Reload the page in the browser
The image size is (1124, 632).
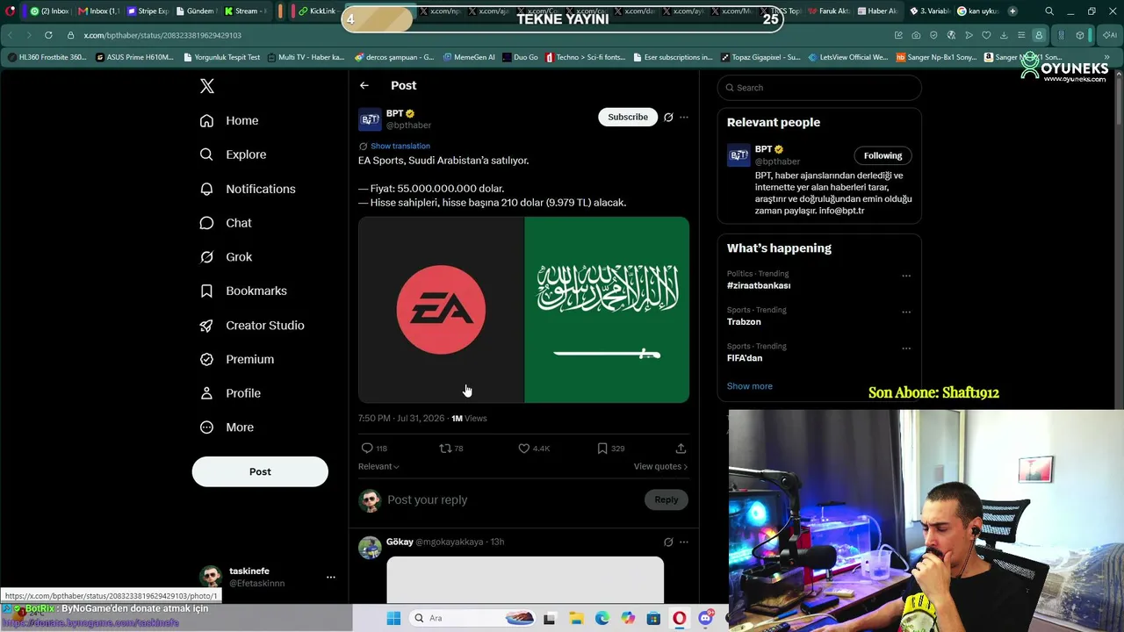(48, 35)
